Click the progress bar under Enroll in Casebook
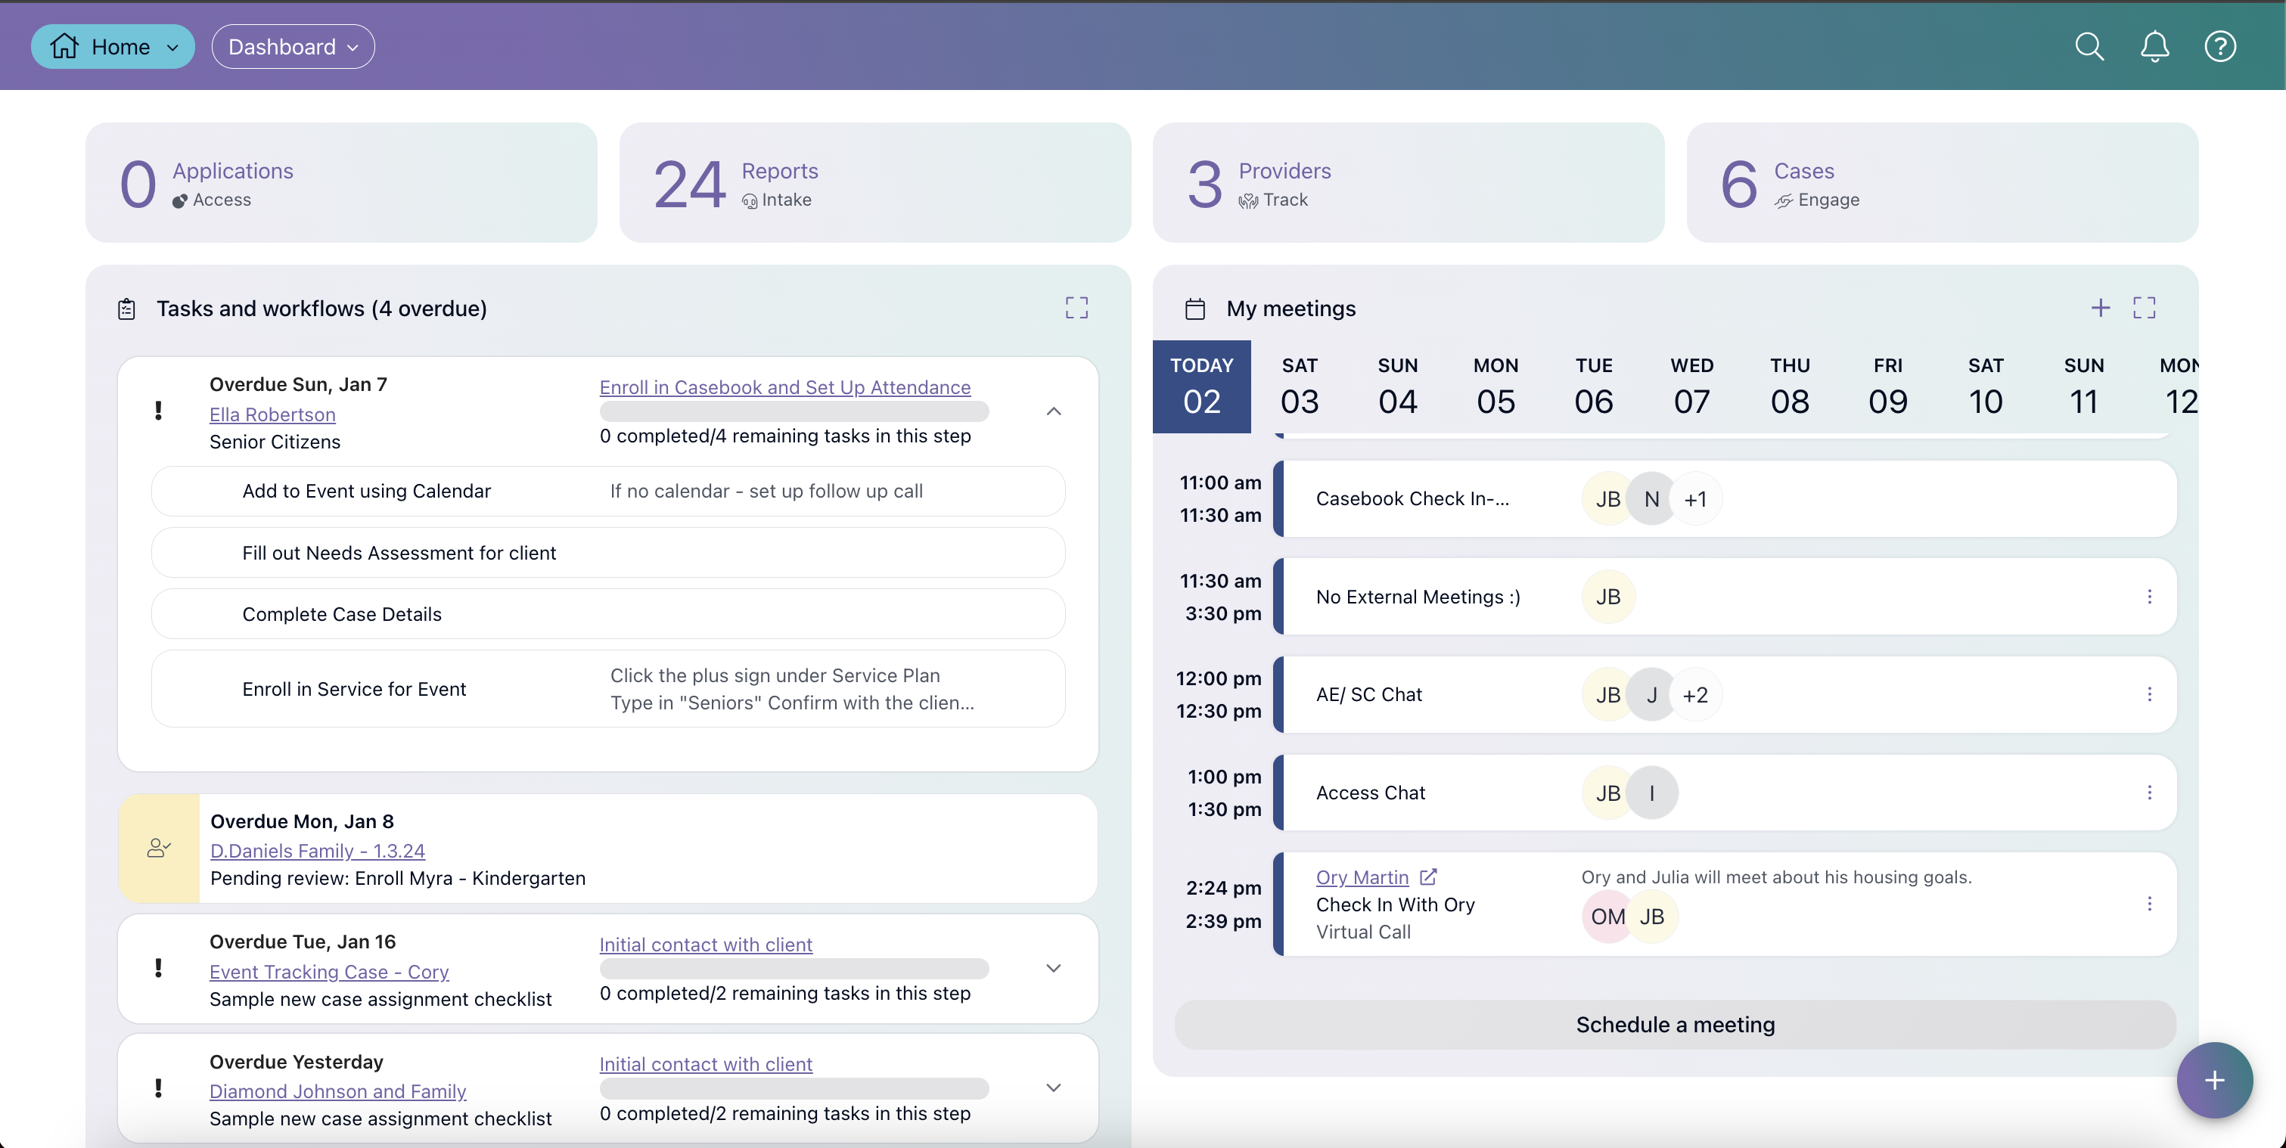The image size is (2286, 1148). [793, 411]
